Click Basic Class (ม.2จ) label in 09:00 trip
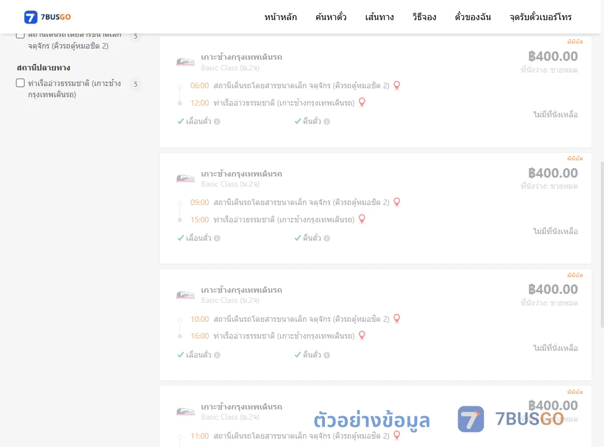Screen dimensions: 604x447 point(230,184)
